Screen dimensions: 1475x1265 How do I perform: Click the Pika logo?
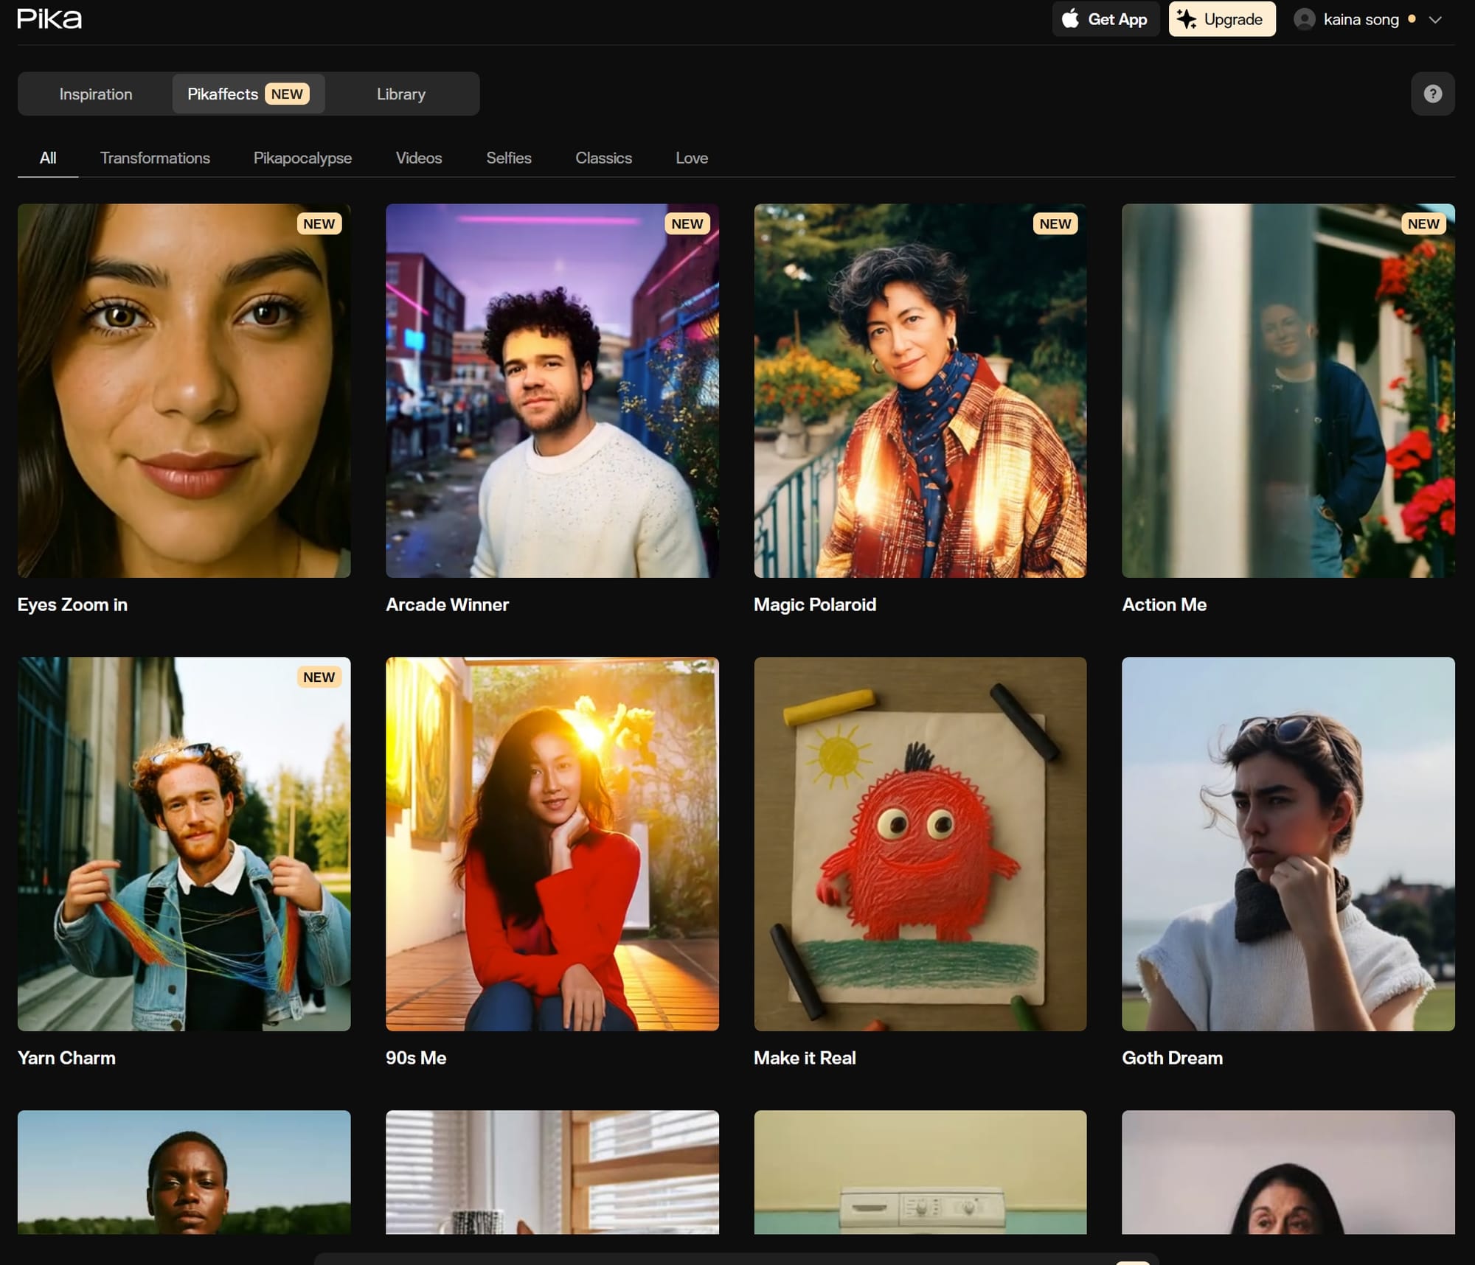[49, 18]
